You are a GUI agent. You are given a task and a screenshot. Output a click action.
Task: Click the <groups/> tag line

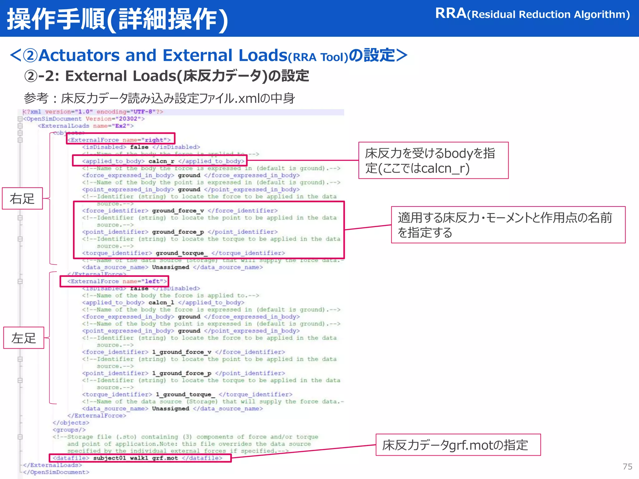pos(69,430)
